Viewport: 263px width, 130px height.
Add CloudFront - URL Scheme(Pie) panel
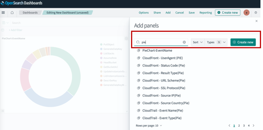(x=164, y=81)
